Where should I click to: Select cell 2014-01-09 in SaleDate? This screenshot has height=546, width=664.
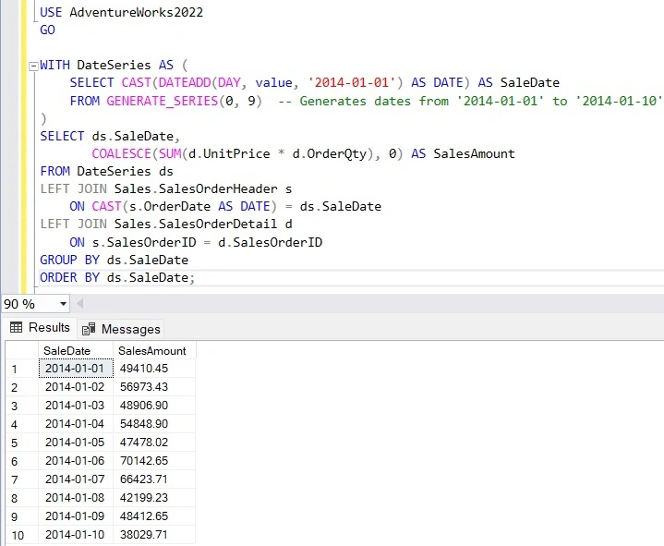[x=76, y=516]
